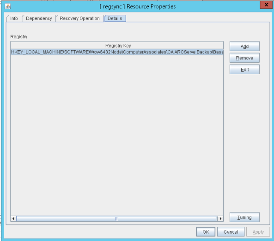The image size is (274, 241).
Task: Click the Apply button
Action: 258,232
